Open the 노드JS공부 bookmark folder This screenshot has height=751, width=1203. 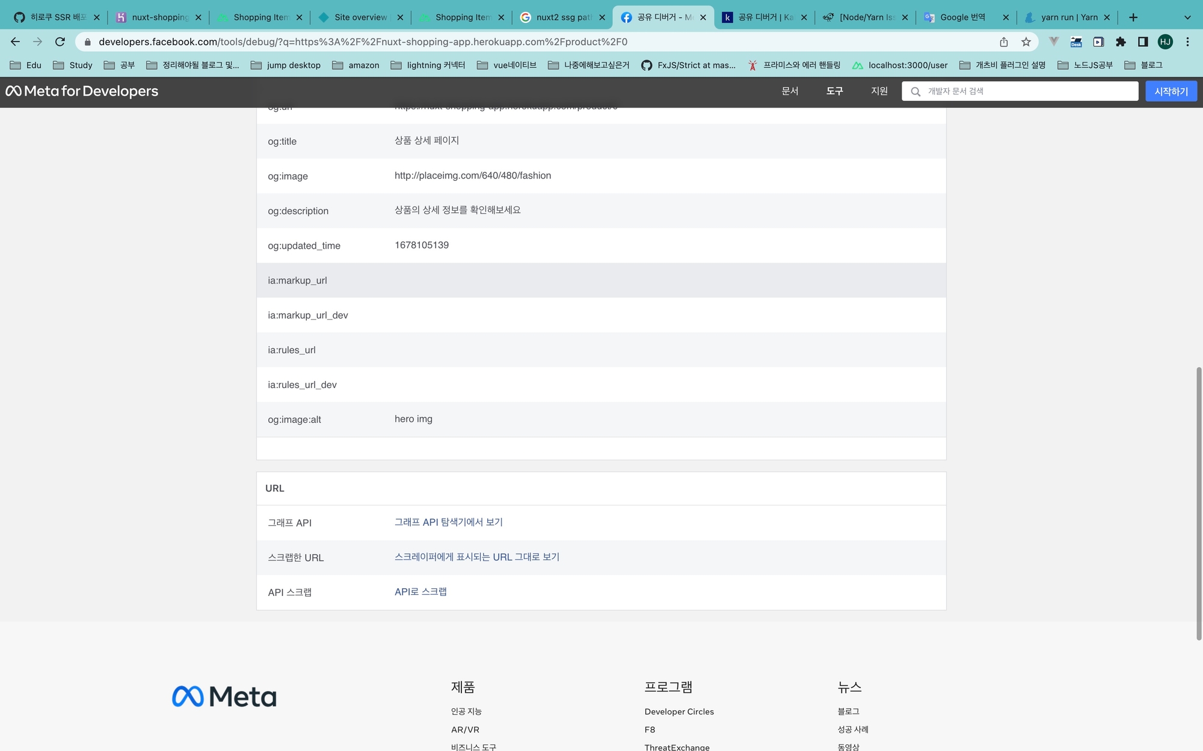(x=1085, y=65)
